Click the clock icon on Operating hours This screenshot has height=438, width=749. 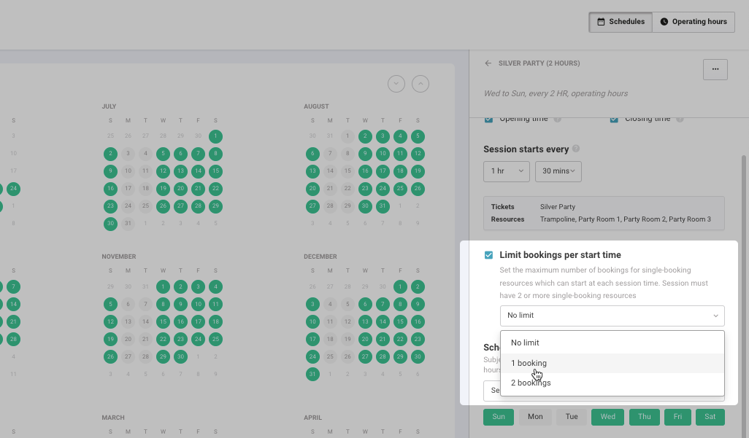pos(664,22)
